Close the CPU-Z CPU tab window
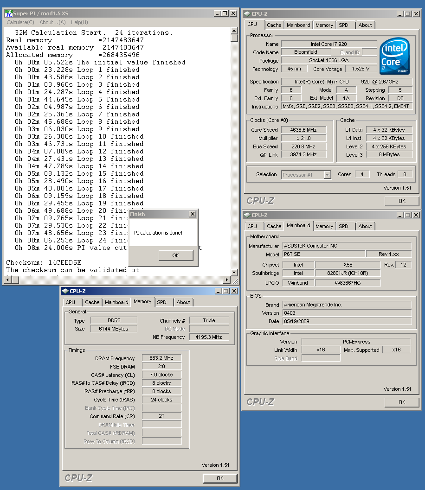Screen dimensions: 425x490 [x=416, y=14]
